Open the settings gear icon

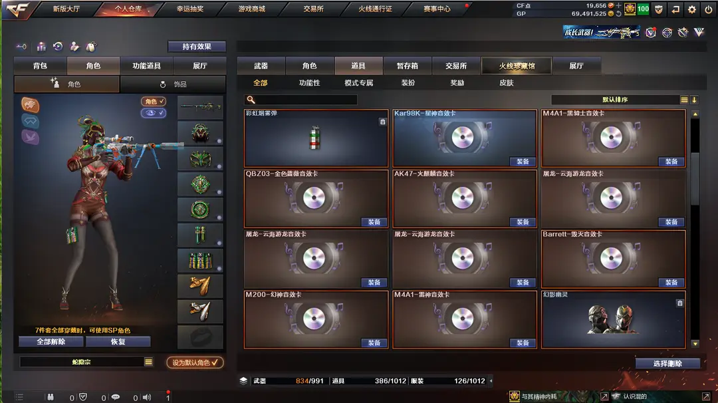coord(691,9)
